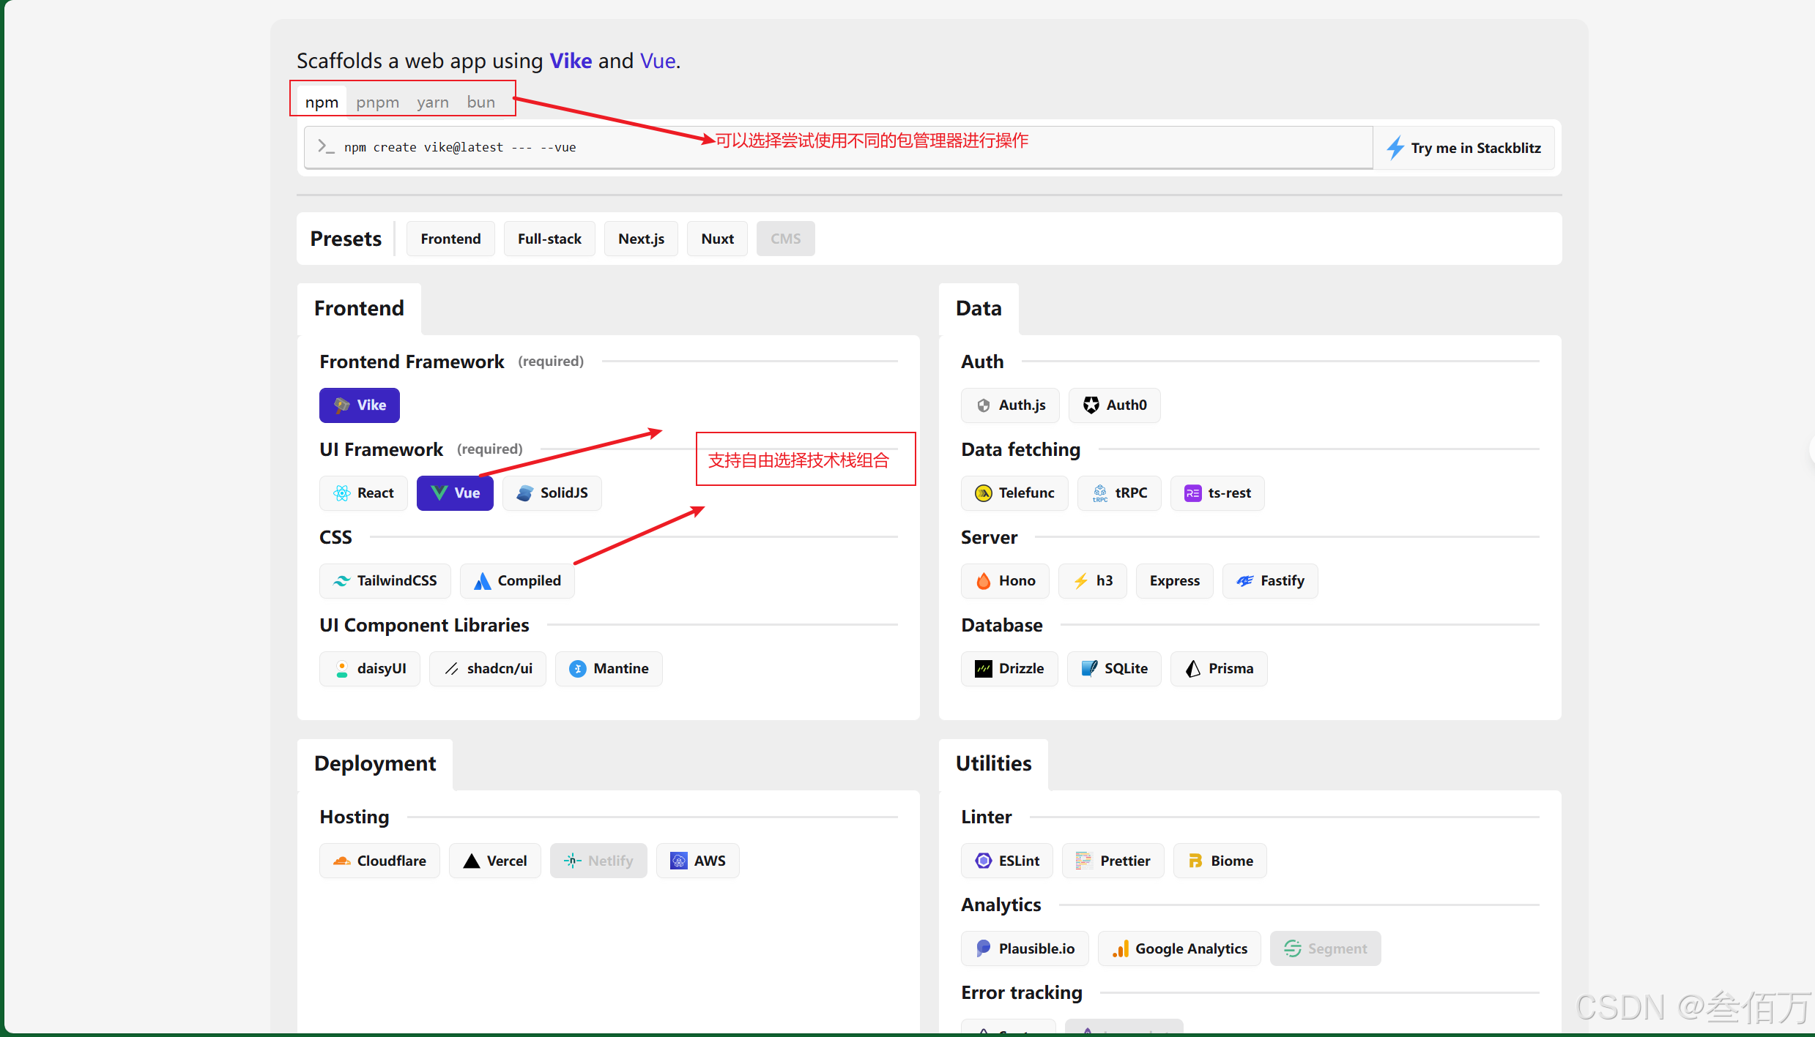Enable the TailwindCSS option
Screen dimensions: 1815x1037
385,580
